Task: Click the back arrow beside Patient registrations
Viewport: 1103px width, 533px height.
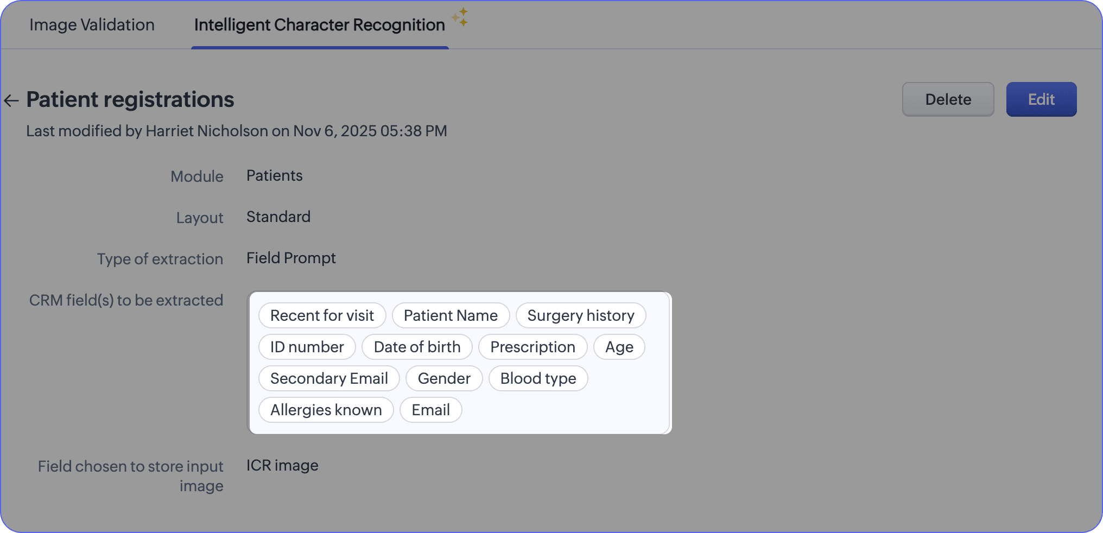Action: pyautogui.click(x=11, y=100)
